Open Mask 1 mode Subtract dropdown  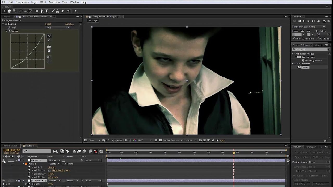[x=55, y=164]
